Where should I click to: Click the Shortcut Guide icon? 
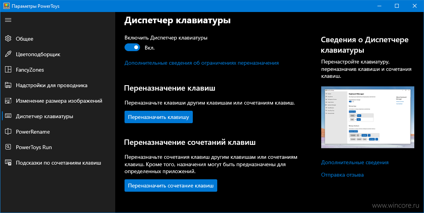[8, 163]
